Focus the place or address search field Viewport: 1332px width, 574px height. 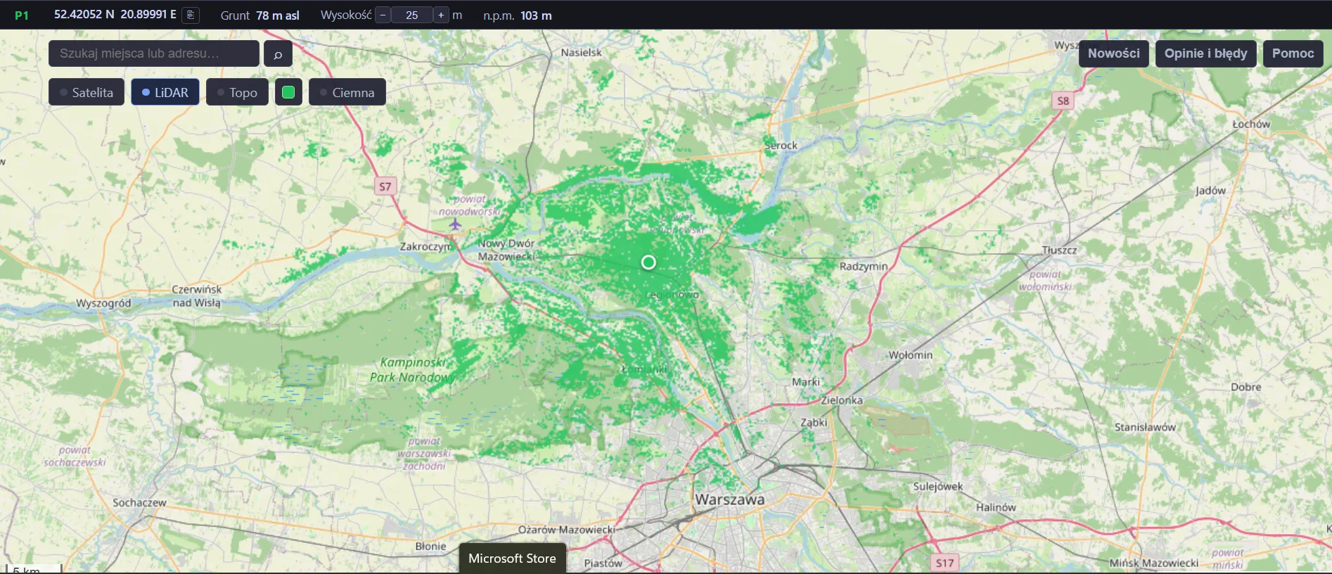point(154,53)
